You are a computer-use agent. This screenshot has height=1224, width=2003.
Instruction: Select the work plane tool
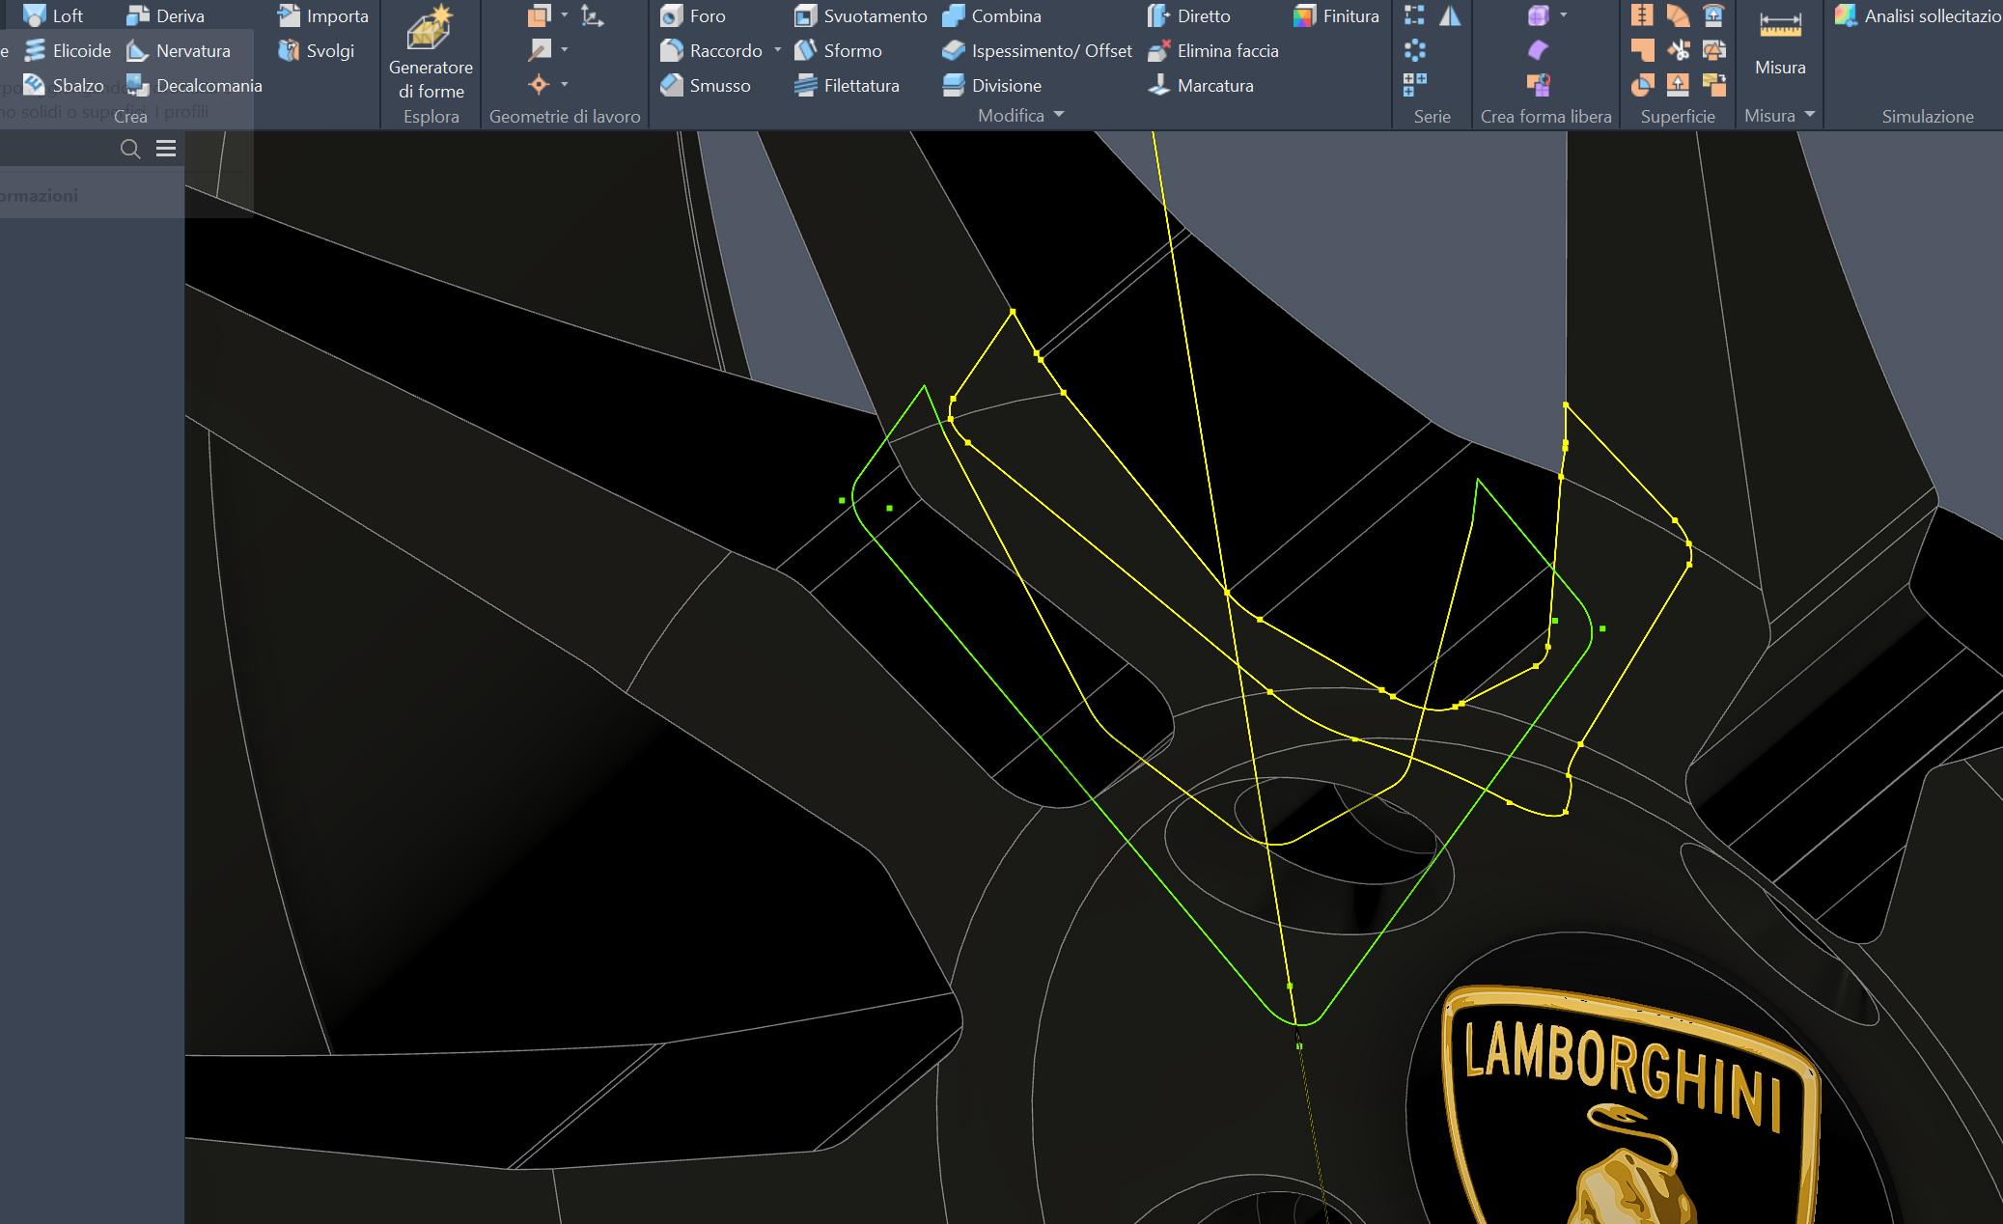540,15
